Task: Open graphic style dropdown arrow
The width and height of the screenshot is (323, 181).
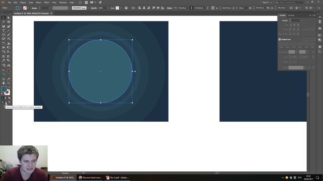Action: pos(121,8)
